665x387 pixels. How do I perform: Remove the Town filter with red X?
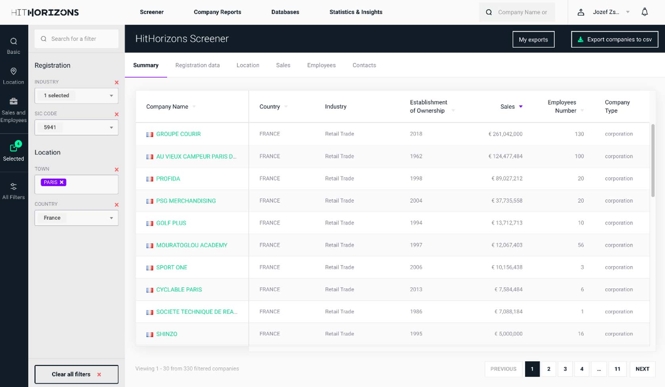click(x=117, y=169)
